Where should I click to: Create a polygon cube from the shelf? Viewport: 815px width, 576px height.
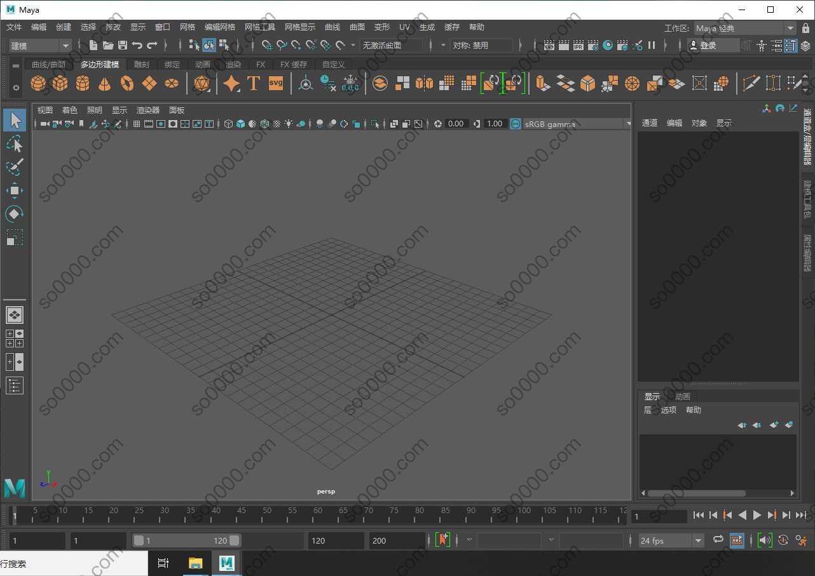pos(60,83)
